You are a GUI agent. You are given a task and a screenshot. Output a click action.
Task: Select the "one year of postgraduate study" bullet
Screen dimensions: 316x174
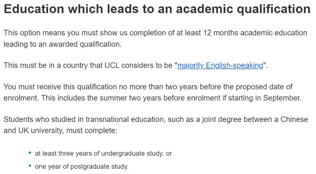point(82,166)
